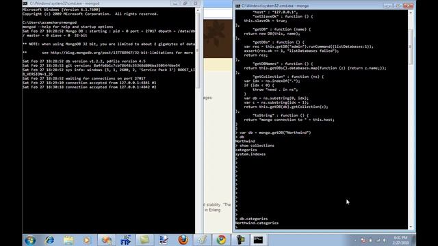Click the mongod window scrollbar thumb
Viewport: 438px width, 246px height.
coord(198,50)
